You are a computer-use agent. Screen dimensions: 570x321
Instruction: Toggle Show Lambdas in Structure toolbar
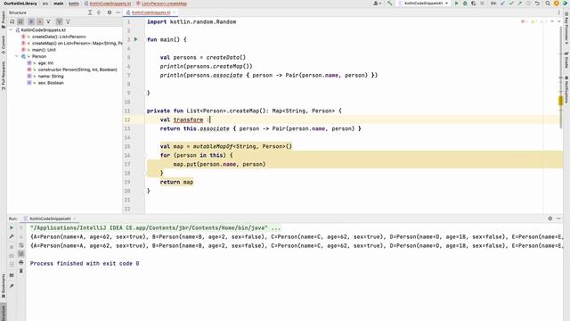pos(68,21)
